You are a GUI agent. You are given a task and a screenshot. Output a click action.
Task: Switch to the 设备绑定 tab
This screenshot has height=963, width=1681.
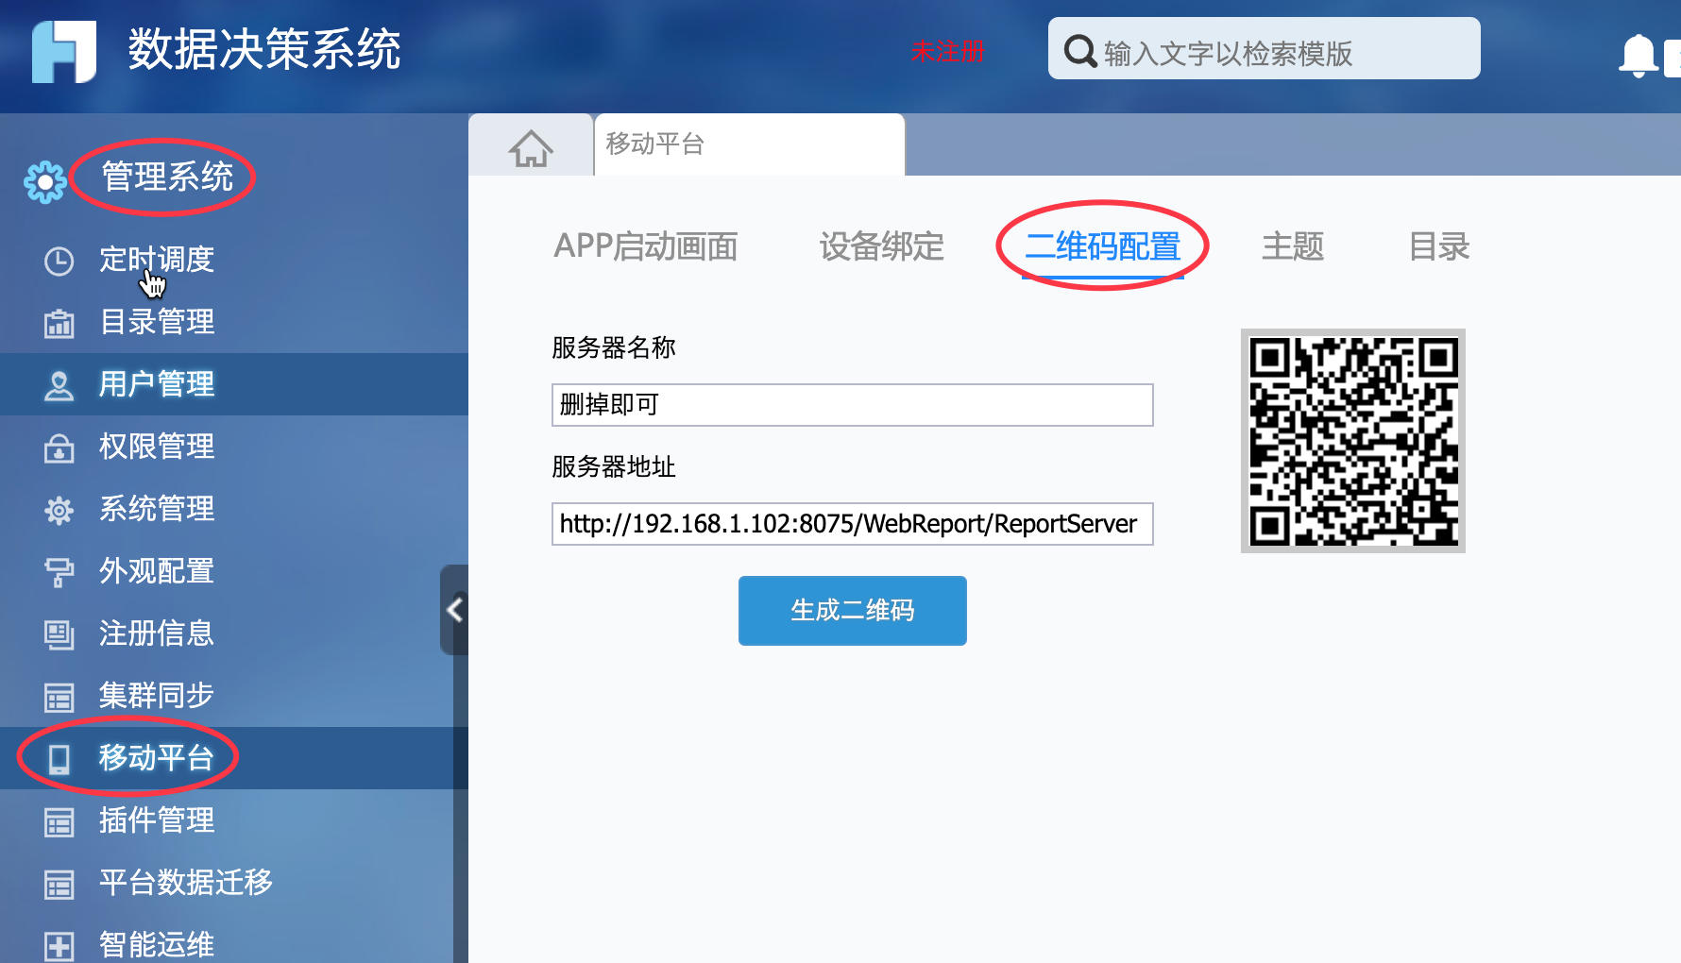[x=882, y=246]
